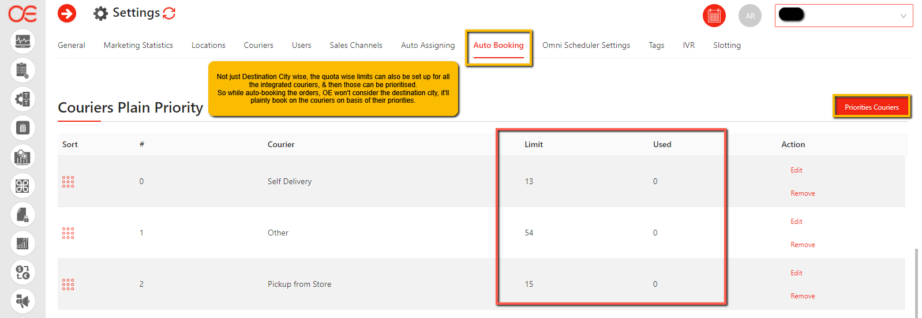Remove the Pickup from Store courier
This screenshot has height=318, width=922.
[x=803, y=296]
